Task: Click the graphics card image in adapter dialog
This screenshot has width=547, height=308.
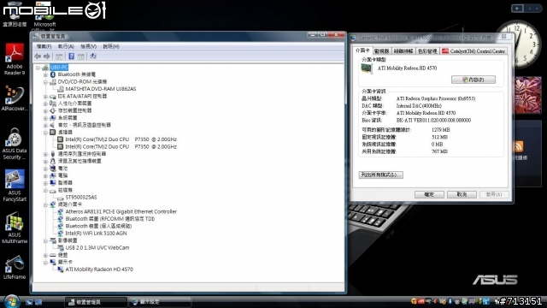Action: coord(367,68)
